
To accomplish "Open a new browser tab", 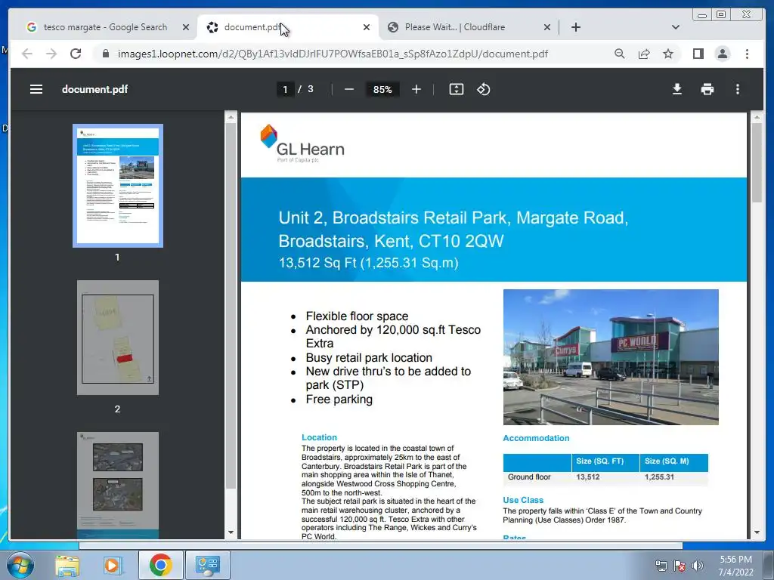I will click(x=575, y=27).
